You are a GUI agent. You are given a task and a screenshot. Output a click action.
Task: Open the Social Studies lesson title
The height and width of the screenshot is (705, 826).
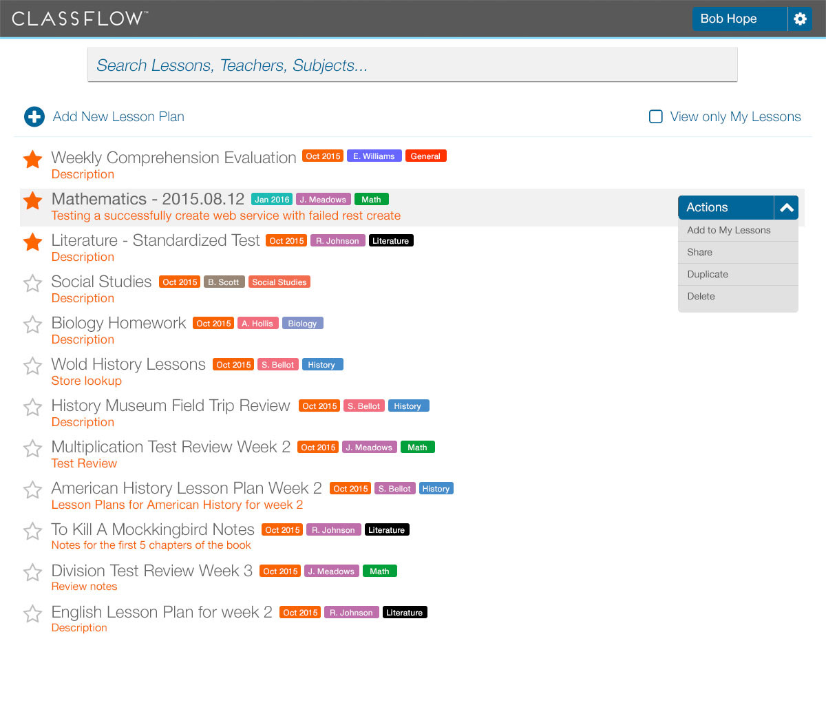[101, 282]
